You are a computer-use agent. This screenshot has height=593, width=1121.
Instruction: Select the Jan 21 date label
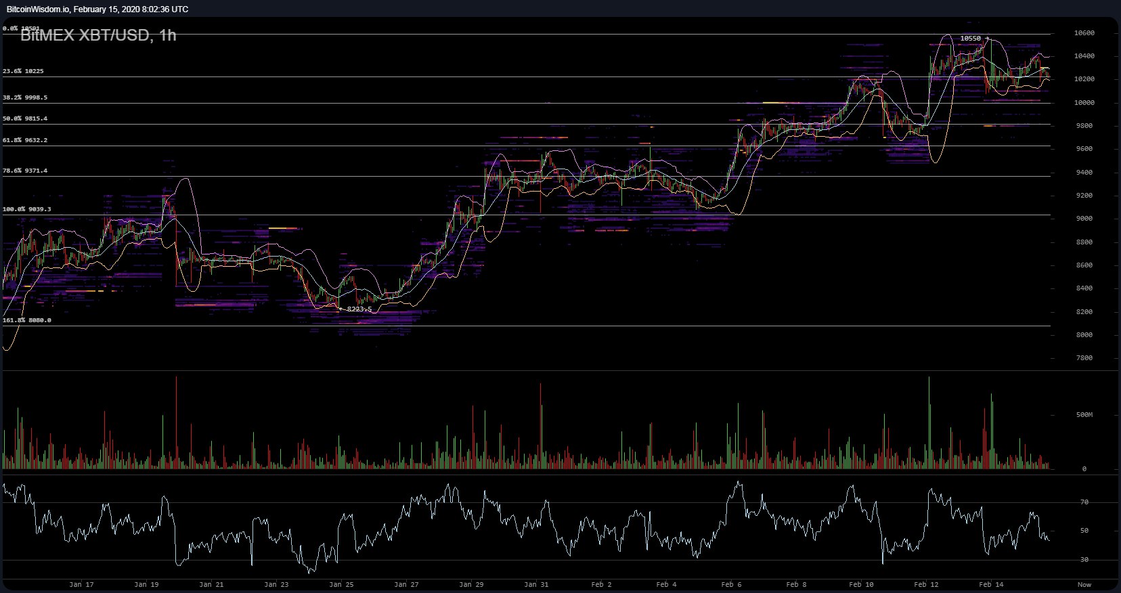pos(212,584)
